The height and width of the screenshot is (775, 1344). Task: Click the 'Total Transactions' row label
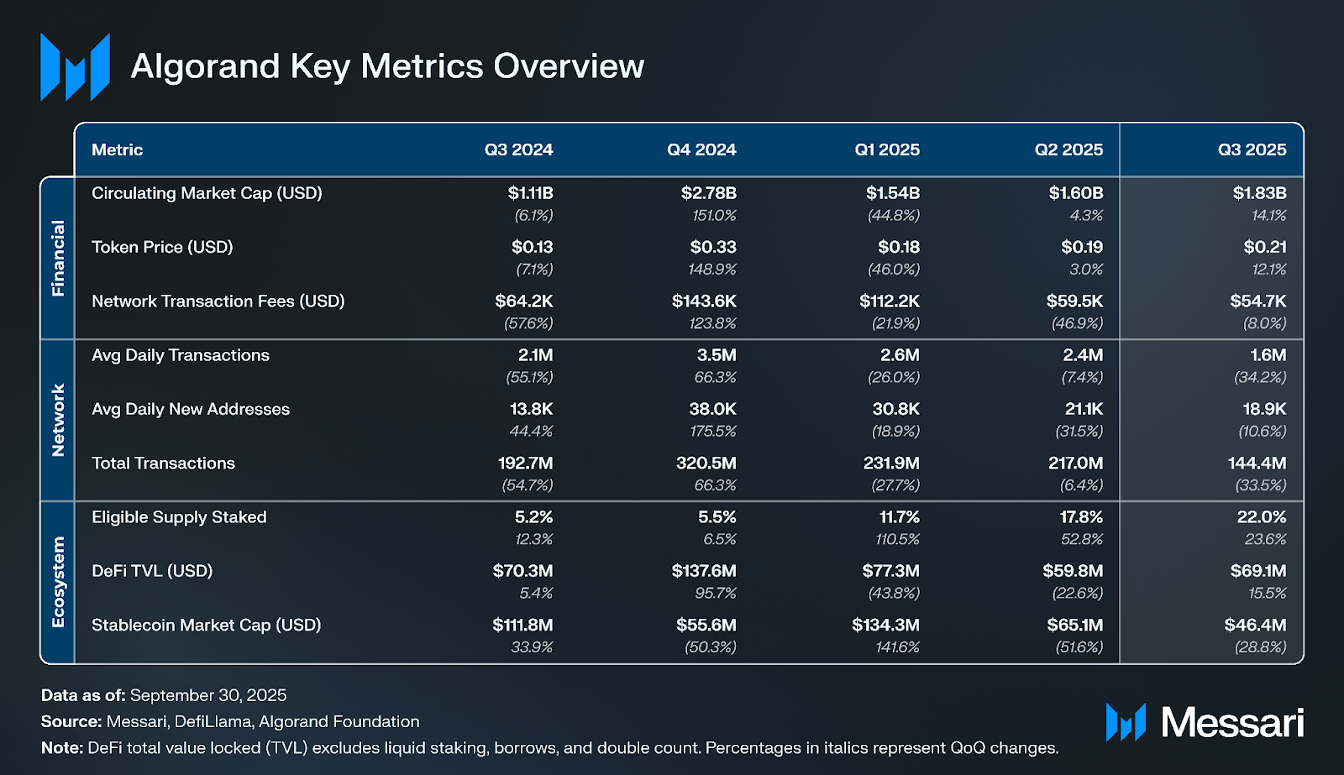(163, 463)
